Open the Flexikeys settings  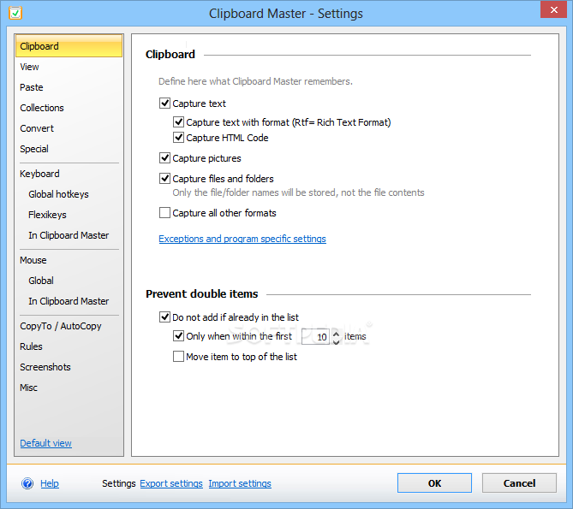[x=47, y=215]
